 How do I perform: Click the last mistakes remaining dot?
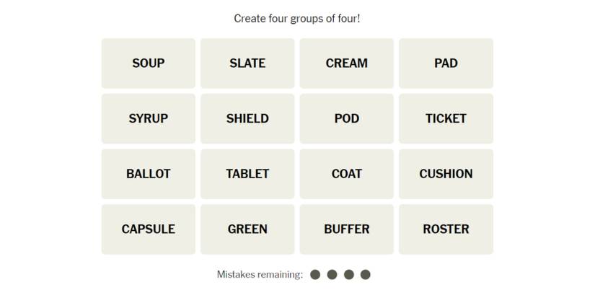366,274
